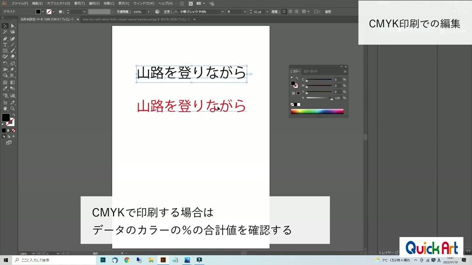This screenshot has width=472, height=265.
Task: Click the toolbox Fill color box
Action: (x=6, y=117)
